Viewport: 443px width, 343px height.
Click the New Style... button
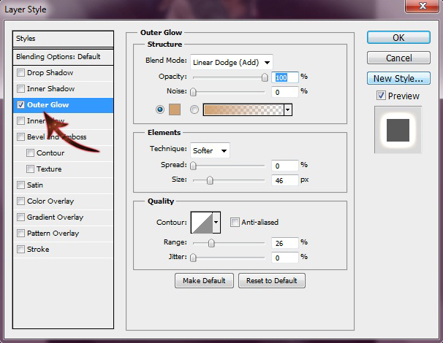point(398,78)
